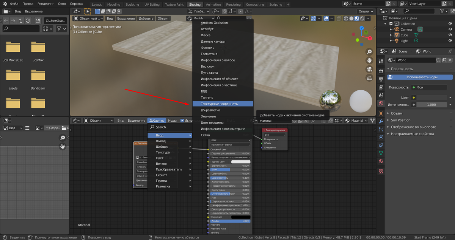Click the Ноды menu button in node editor
Screen dimensions: 455x240
pyautogui.click(x=172, y=121)
